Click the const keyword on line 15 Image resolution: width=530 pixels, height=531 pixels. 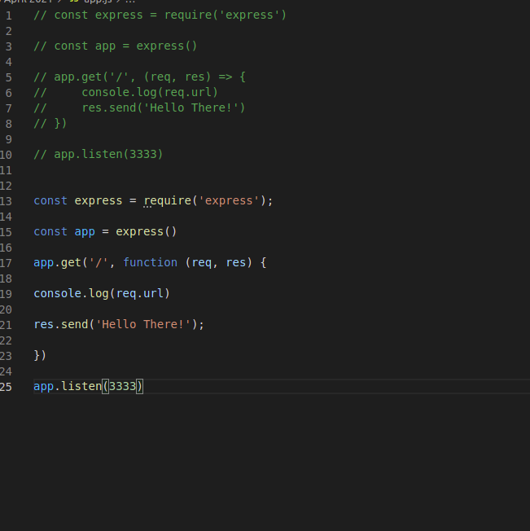tap(50, 232)
